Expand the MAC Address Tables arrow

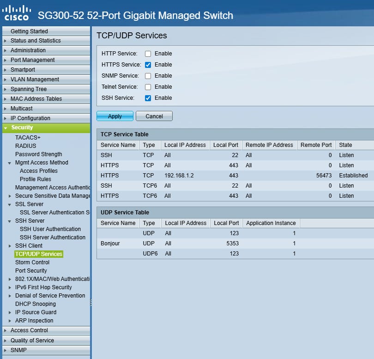[5, 99]
